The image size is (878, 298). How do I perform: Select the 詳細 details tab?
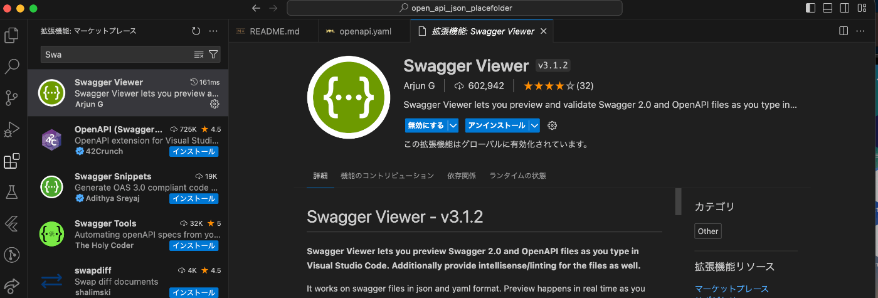[x=320, y=176]
